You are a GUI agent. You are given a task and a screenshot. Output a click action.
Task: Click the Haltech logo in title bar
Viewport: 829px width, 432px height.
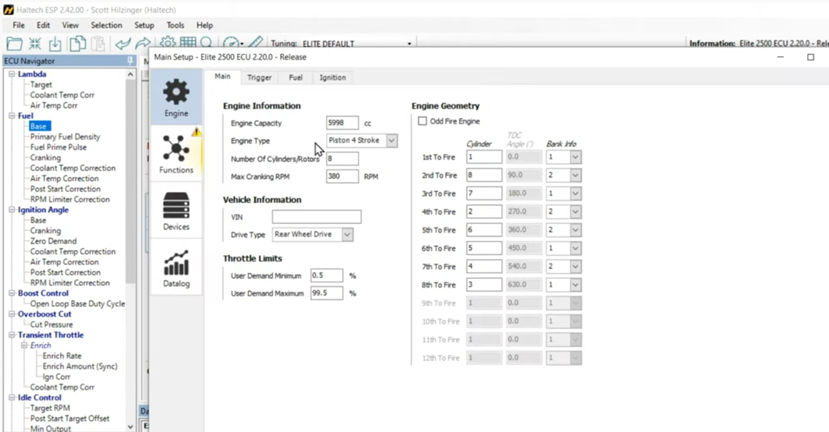[x=9, y=10]
